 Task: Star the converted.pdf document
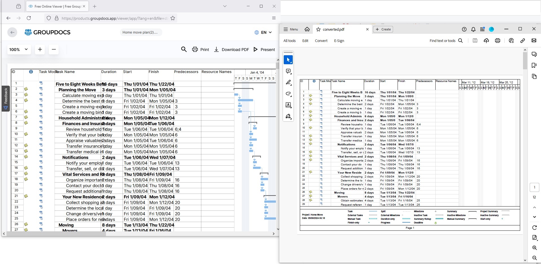click(x=318, y=29)
